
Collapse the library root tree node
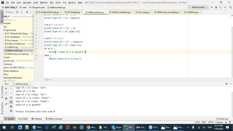(x=4, y=20)
